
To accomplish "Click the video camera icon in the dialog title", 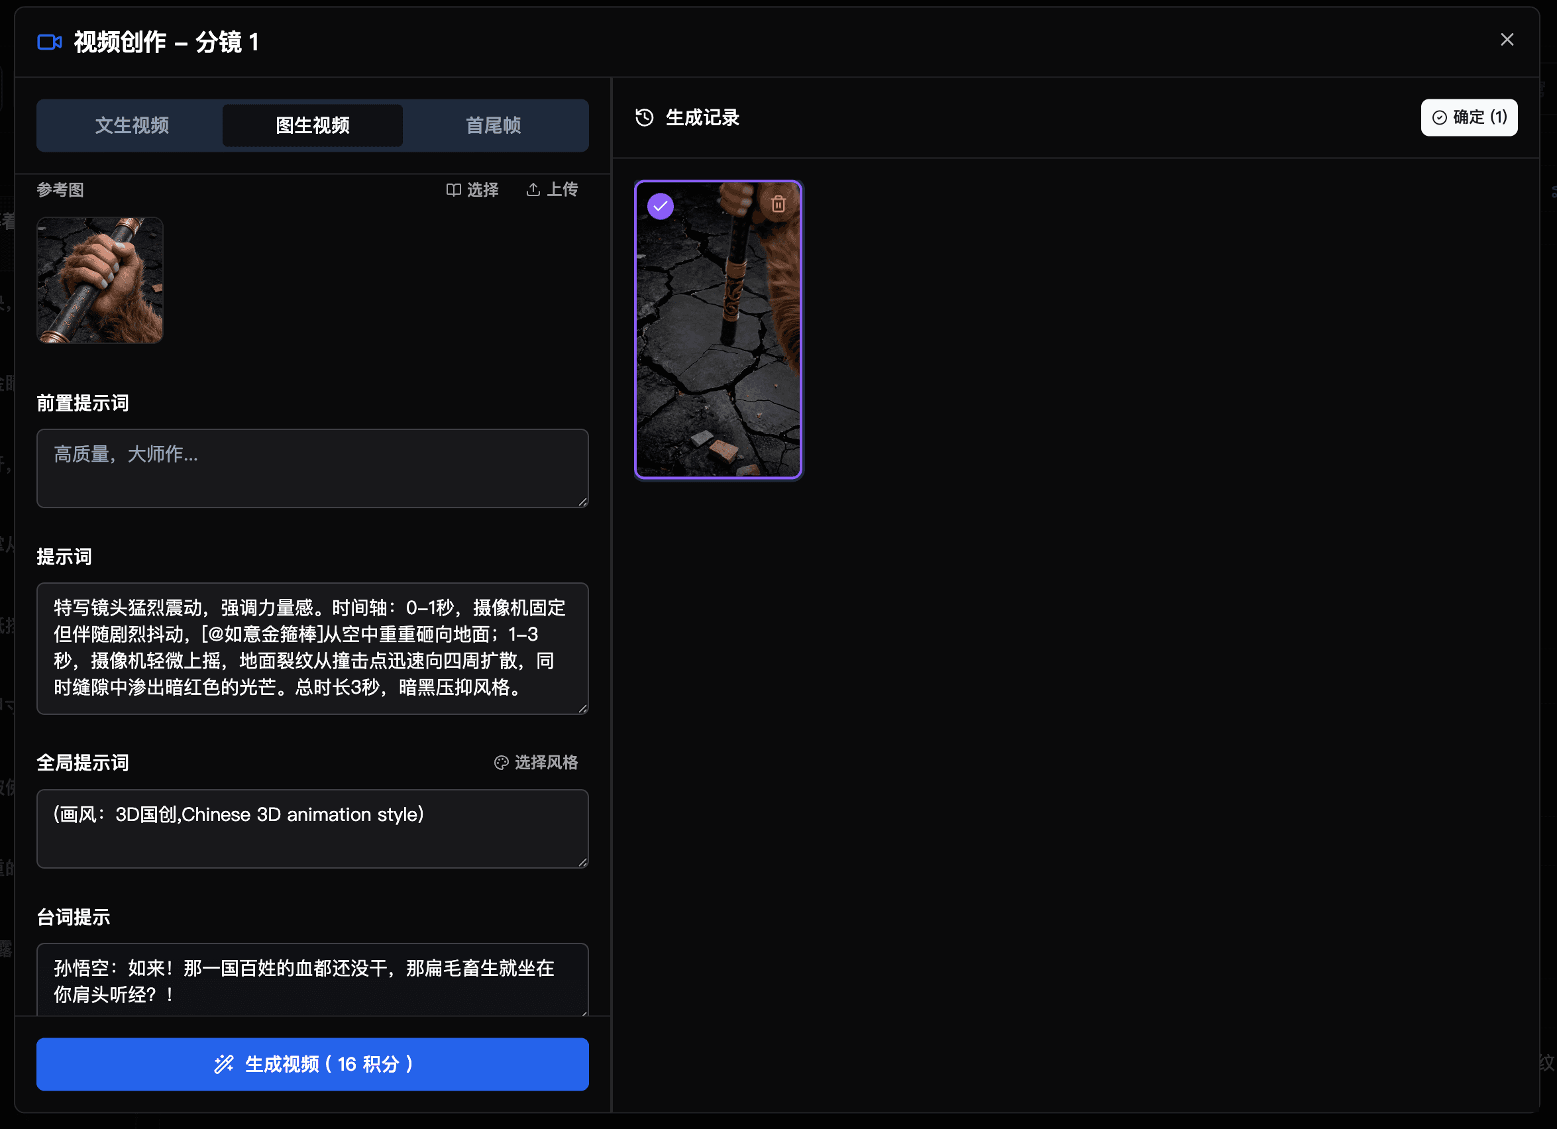I will pos(49,42).
